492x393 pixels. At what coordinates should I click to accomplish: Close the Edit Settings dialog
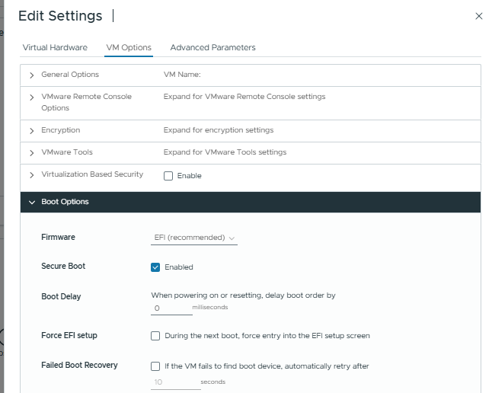point(478,16)
